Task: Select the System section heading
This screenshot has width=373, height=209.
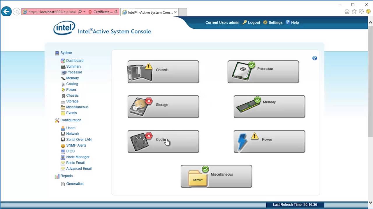Action: pyautogui.click(x=66, y=53)
